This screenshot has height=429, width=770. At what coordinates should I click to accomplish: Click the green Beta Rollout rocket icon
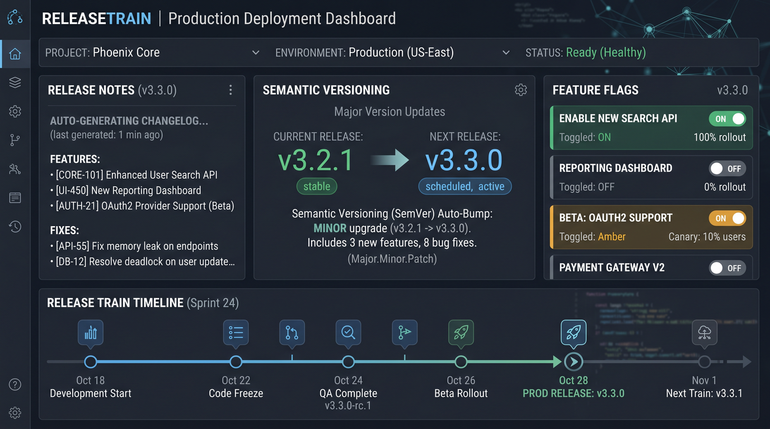click(461, 333)
